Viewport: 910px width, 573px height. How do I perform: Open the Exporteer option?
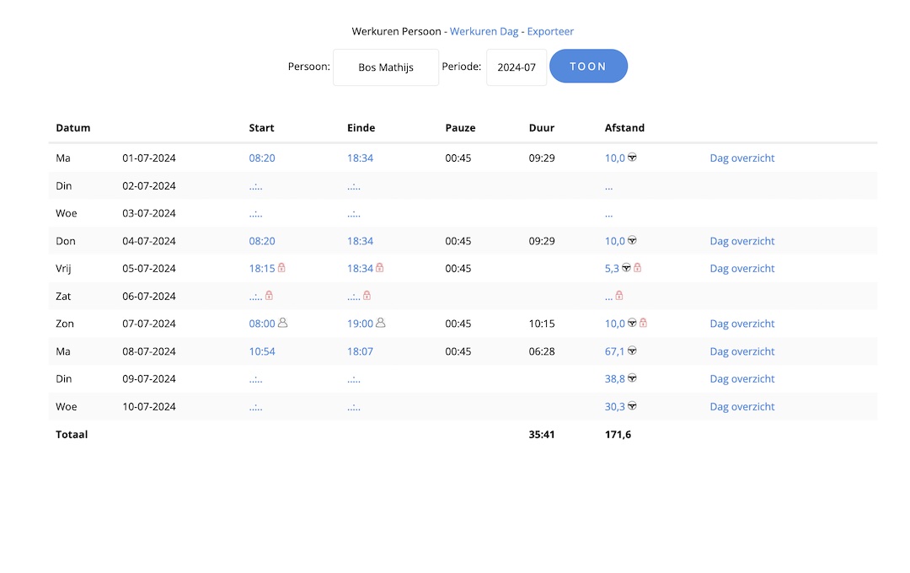click(x=550, y=31)
